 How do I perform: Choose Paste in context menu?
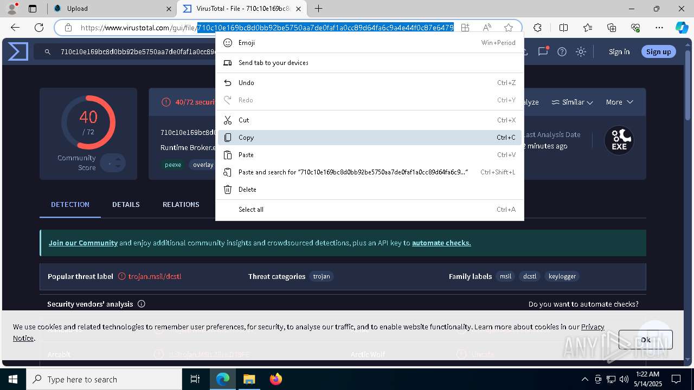(370, 155)
